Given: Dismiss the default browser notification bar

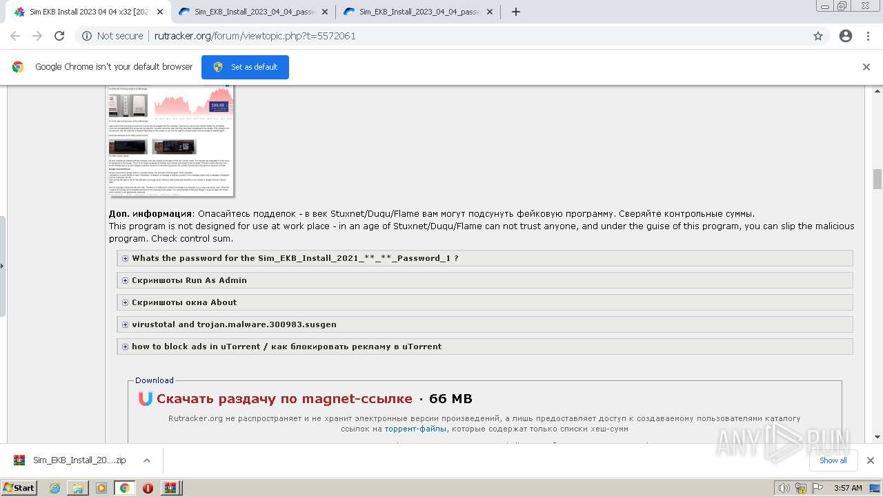Looking at the screenshot, I should tap(866, 67).
